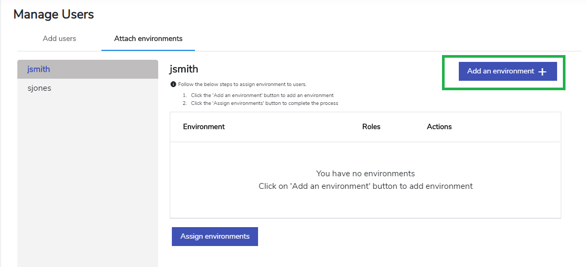The image size is (586, 267).
Task: Click the green highlight border around Add button
Action: (503, 57)
